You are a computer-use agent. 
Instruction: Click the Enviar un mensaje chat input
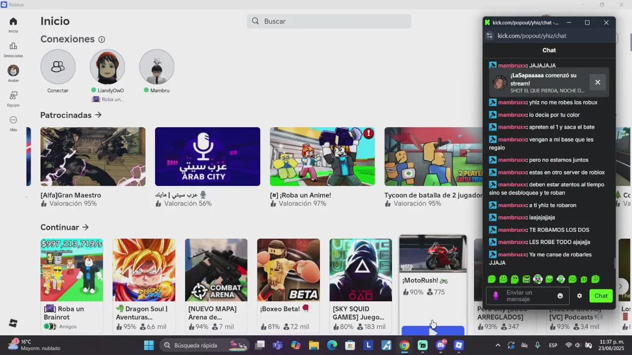coord(527,296)
